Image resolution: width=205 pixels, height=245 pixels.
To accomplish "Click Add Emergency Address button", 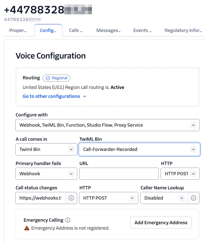I will coord(161,223).
